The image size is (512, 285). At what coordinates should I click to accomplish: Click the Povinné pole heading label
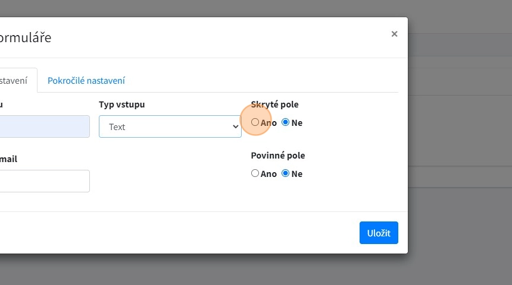tap(277, 156)
